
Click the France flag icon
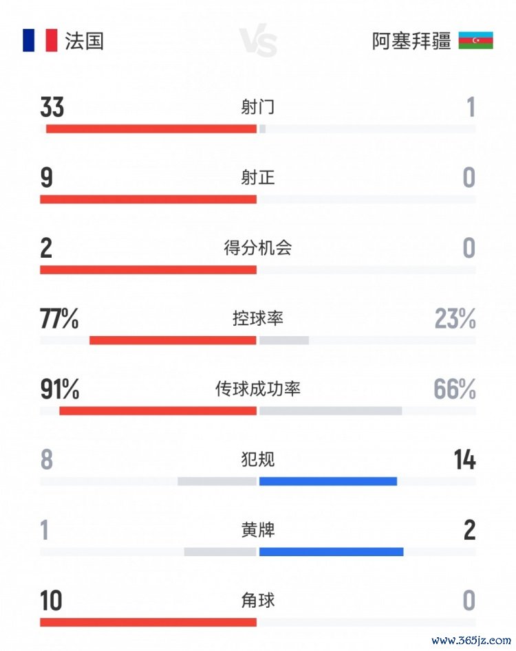tap(40, 41)
